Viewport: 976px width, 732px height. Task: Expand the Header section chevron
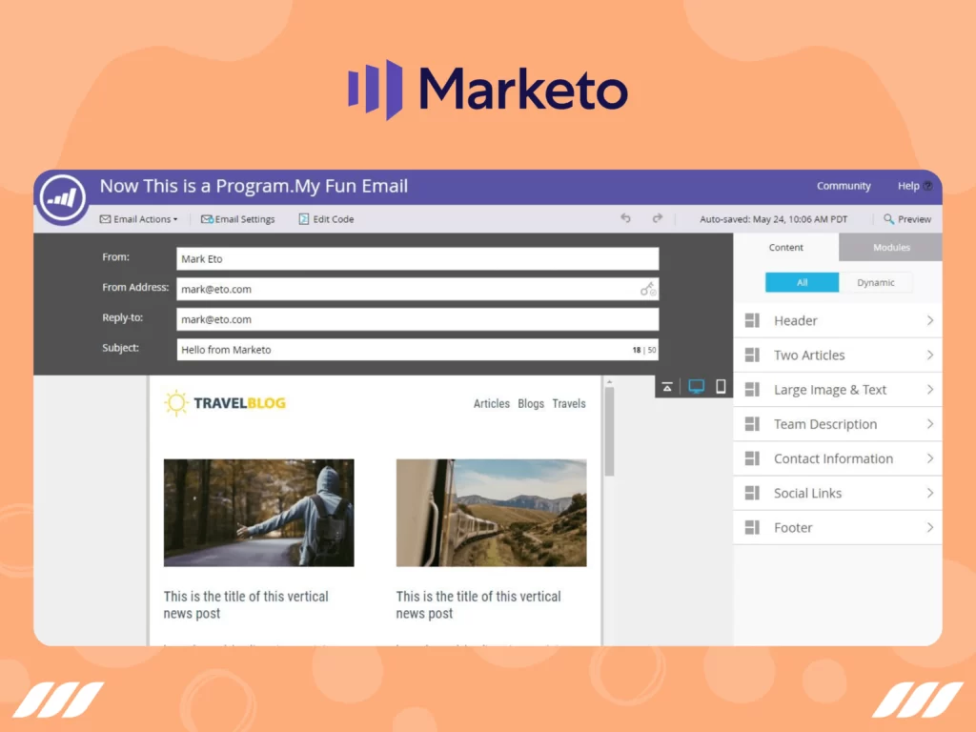coord(930,320)
